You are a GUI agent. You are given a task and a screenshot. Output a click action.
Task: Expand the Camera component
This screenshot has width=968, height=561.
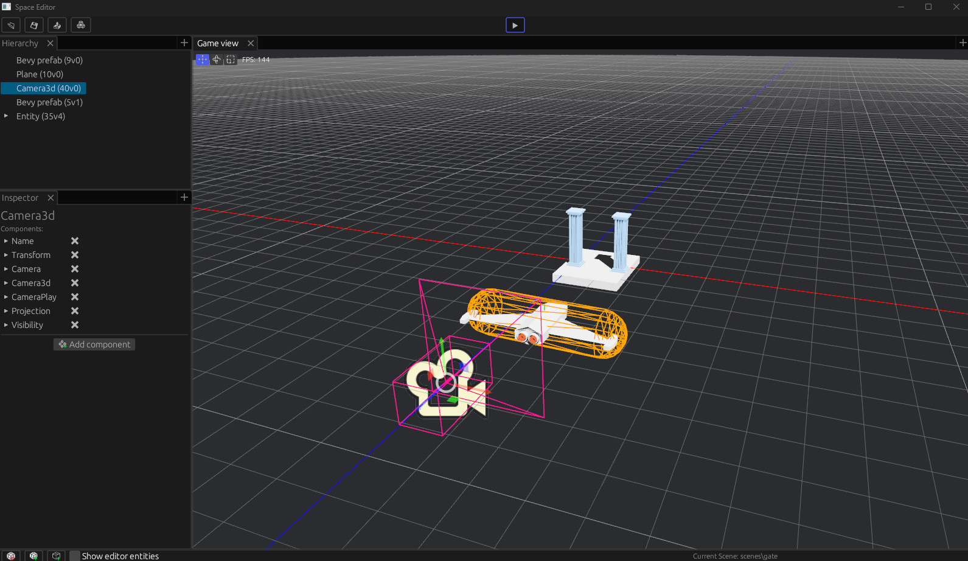click(6, 269)
